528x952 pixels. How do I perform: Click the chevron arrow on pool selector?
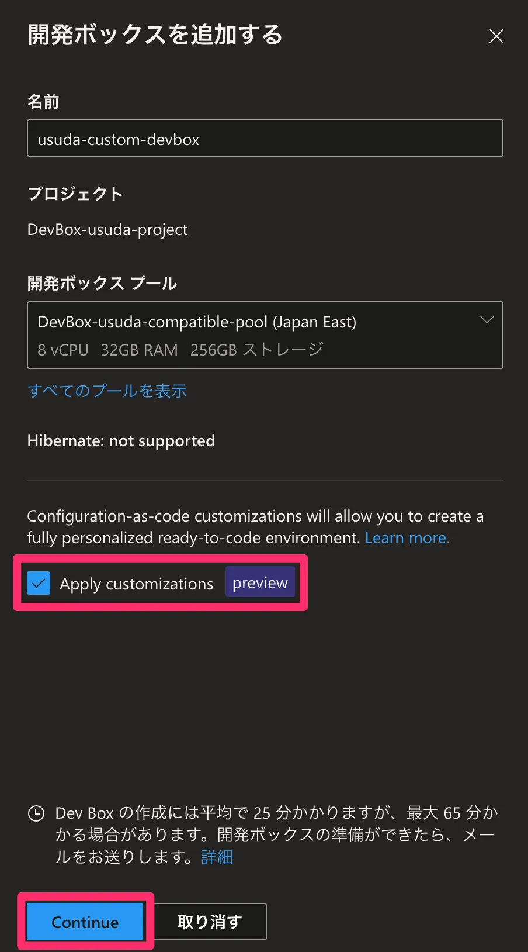coord(487,320)
